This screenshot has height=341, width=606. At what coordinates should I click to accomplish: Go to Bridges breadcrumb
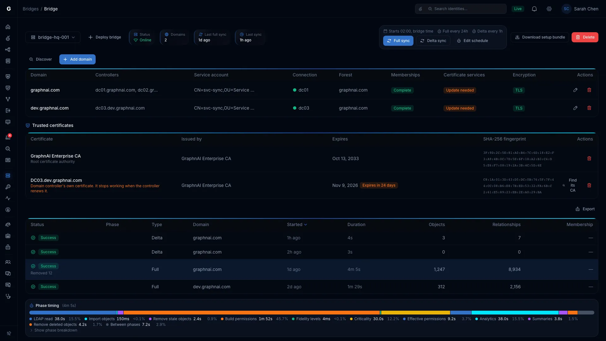[31, 9]
